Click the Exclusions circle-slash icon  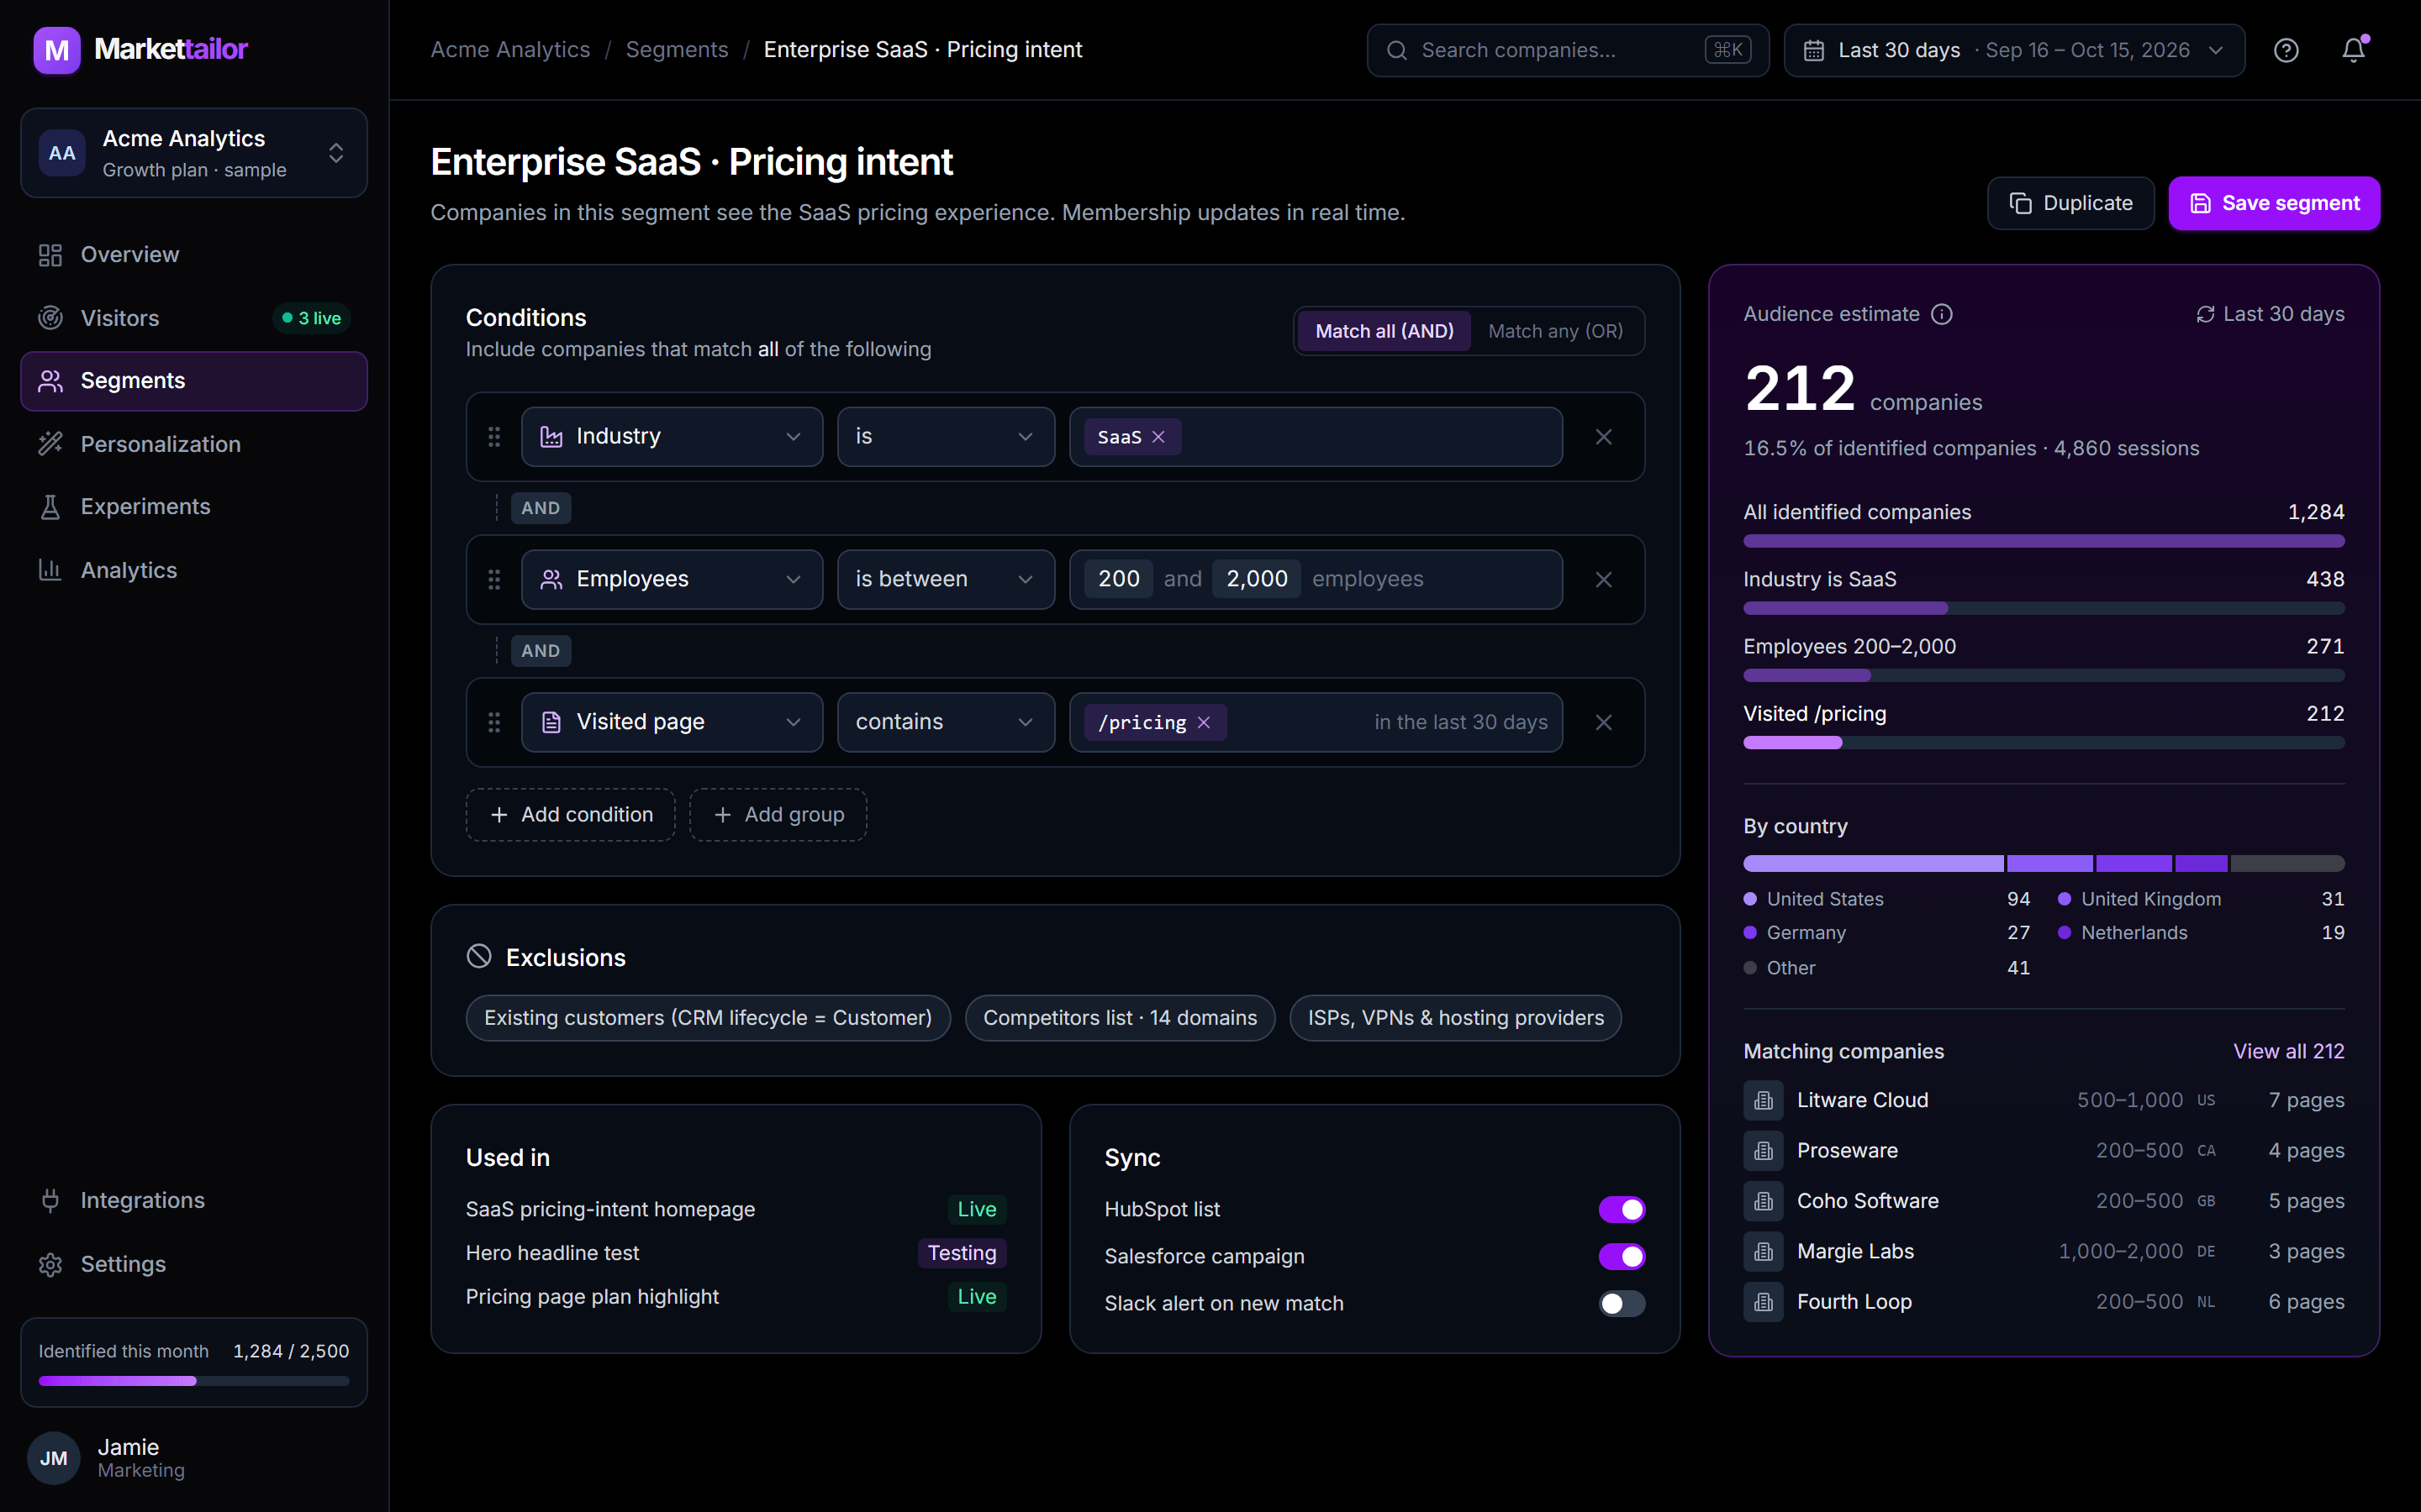(479, 957)
